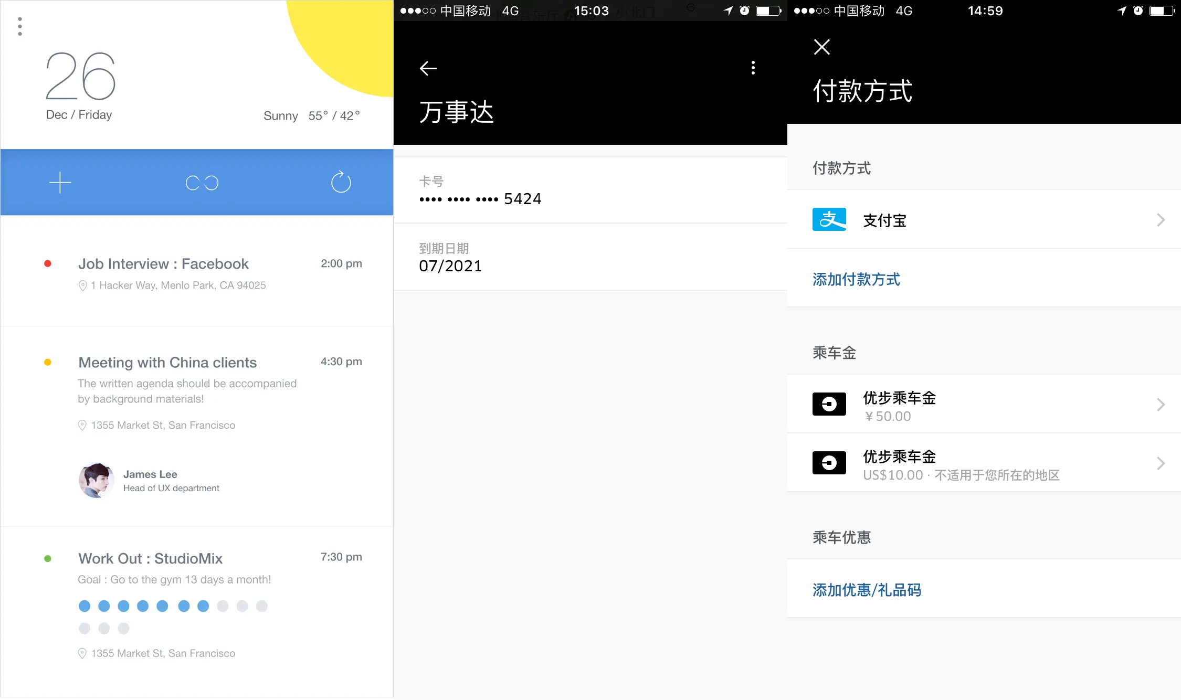Open Job Interview : Facebook event

coord(163,264)
